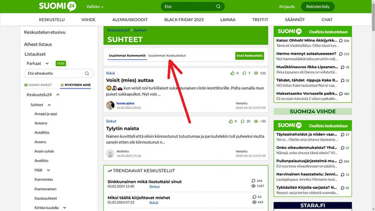
Task: Click eye views icon on Tylytin naista post
Action: coord(256,121)
